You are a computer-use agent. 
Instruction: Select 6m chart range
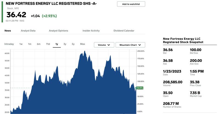coord(39,44)
